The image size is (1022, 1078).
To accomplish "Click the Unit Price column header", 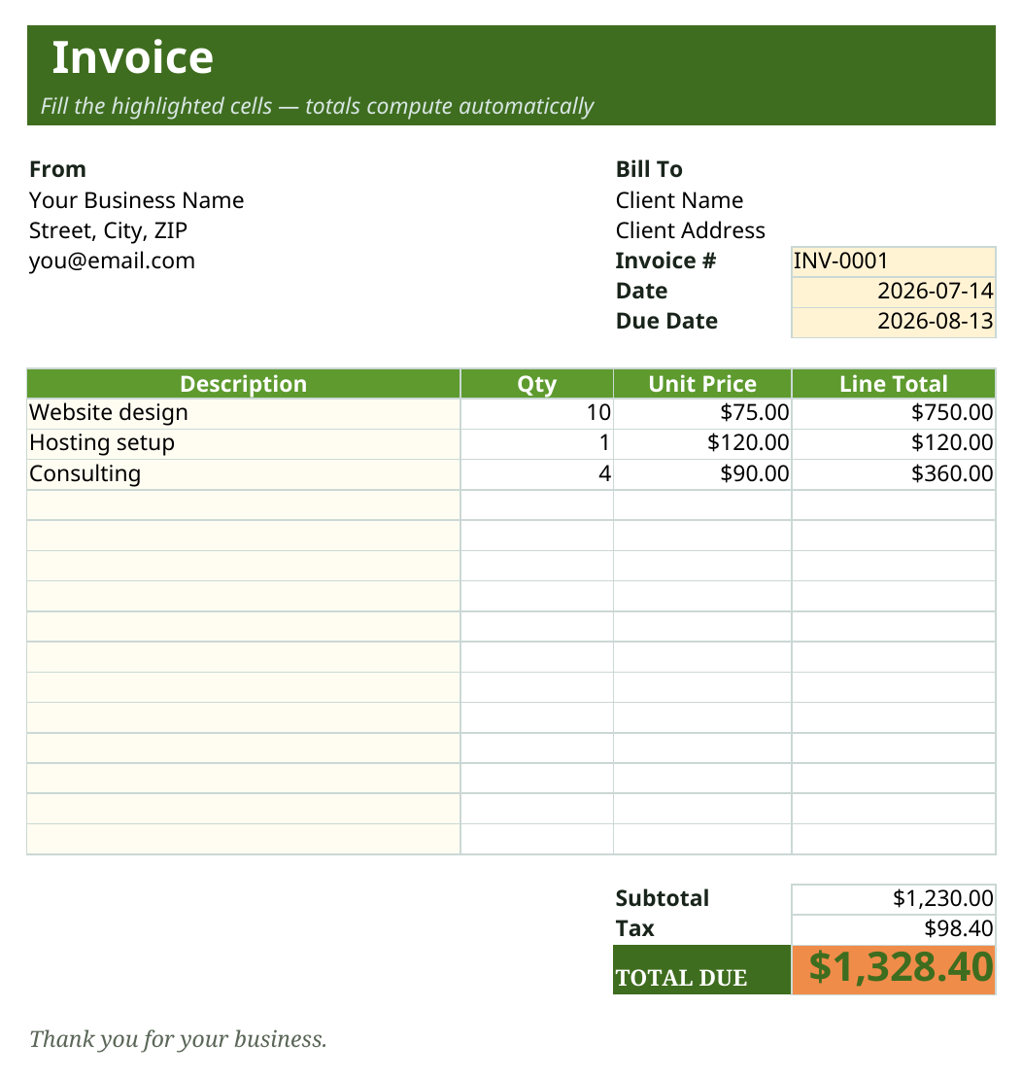I will pos(702,384).
